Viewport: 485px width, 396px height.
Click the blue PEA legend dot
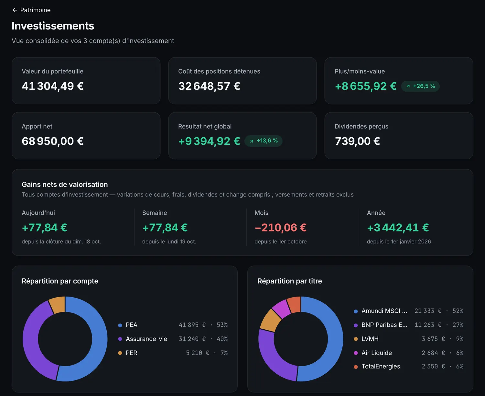click(x=120, y=325)
